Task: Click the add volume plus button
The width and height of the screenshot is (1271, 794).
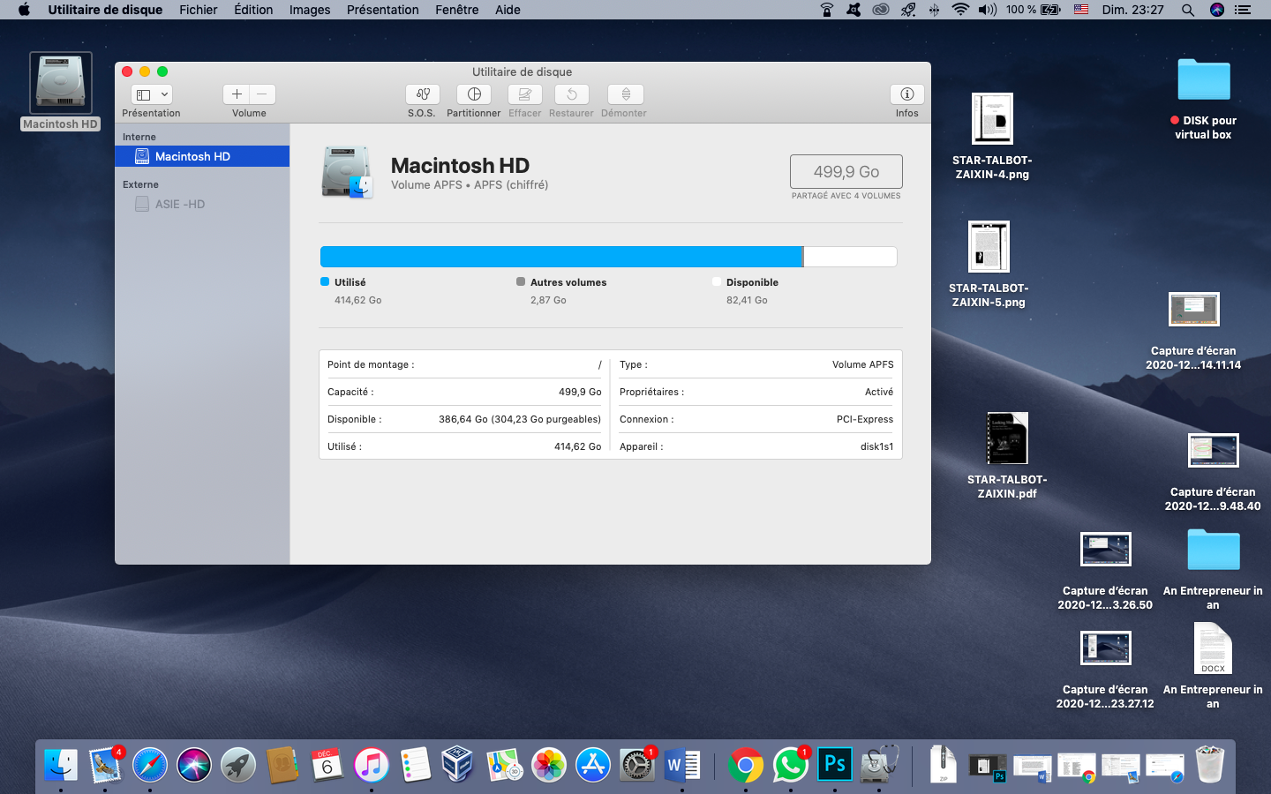Action: 237,94
